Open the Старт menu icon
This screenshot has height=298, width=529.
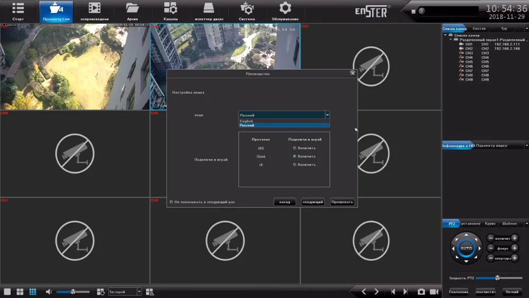point(18,12)
